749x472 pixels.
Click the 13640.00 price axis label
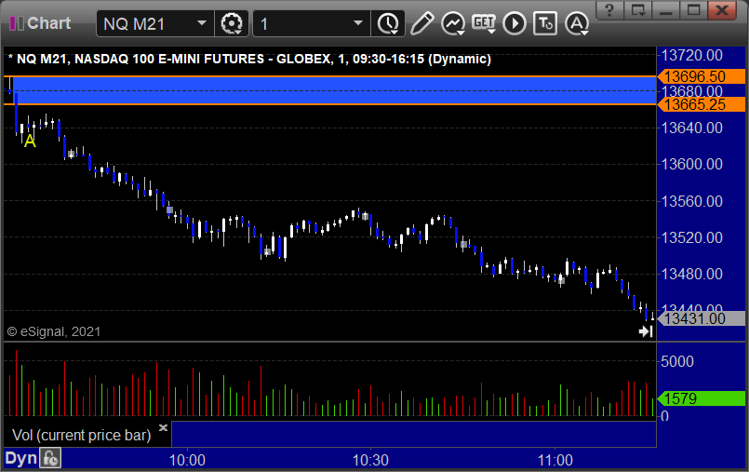[x=691, y=128]
